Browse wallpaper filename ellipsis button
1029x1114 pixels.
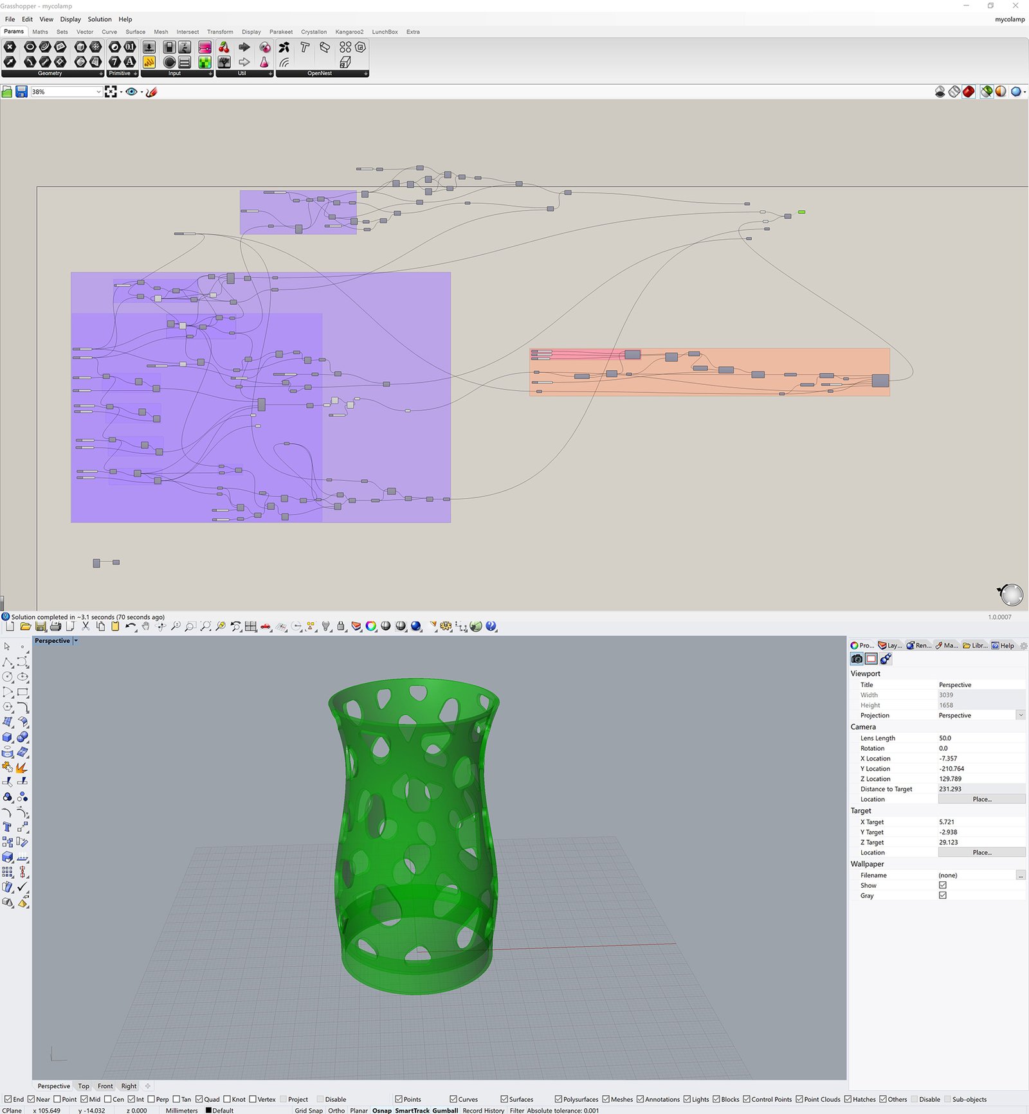coord(1021,876)
